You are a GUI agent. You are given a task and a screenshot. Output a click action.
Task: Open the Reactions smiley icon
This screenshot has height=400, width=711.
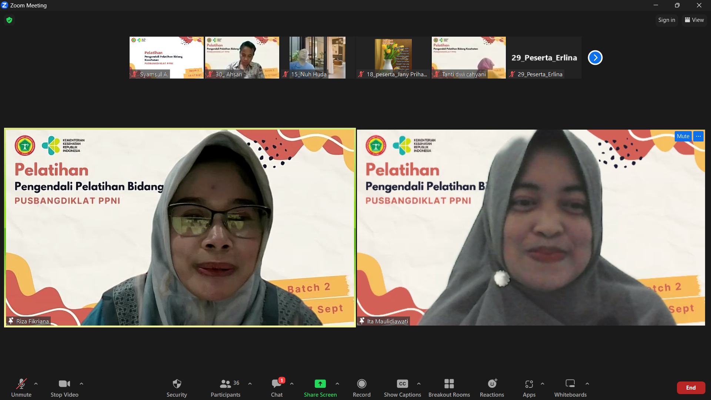coord(492,384)
